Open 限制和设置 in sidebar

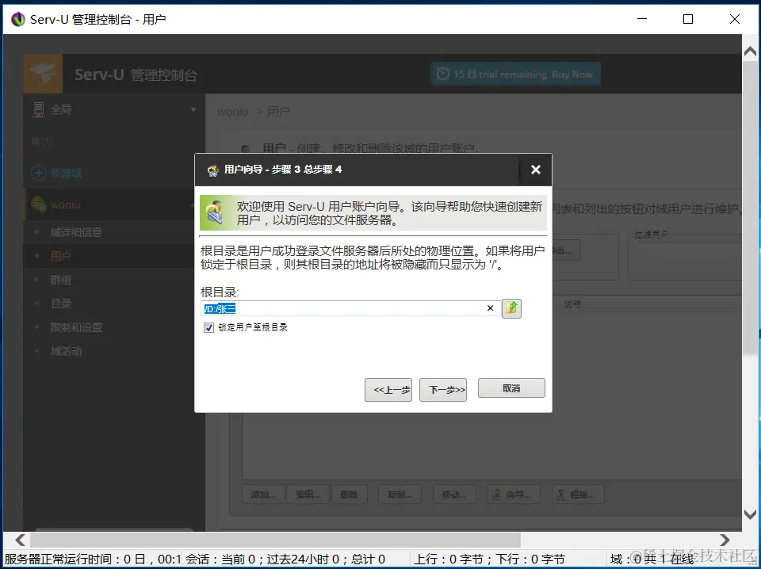coord(76,327)
